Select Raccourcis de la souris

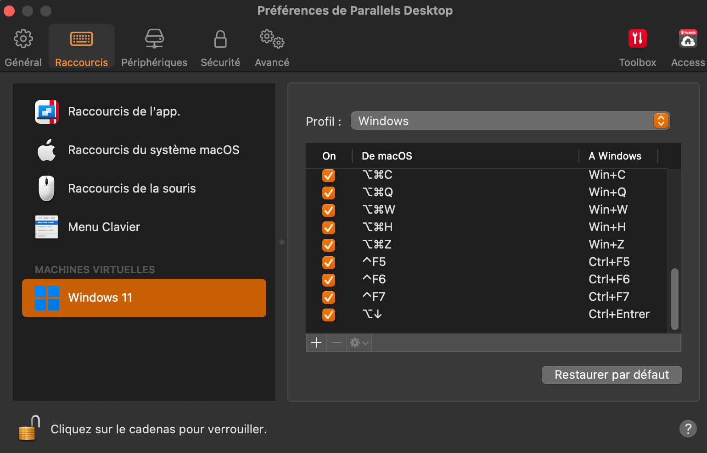pos(144,188)
